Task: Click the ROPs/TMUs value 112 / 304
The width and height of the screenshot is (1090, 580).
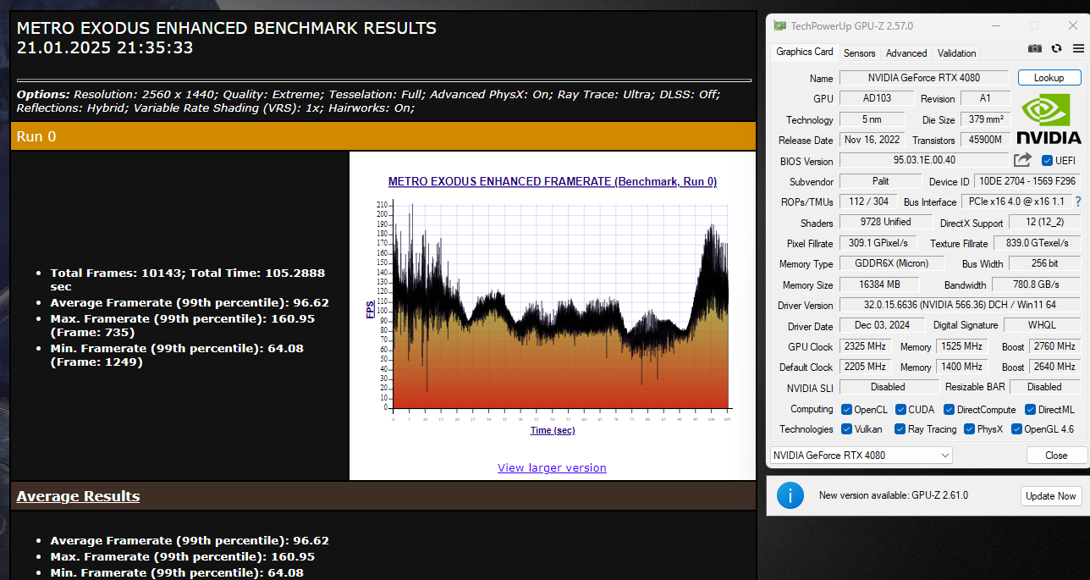Action: (869, 202)
